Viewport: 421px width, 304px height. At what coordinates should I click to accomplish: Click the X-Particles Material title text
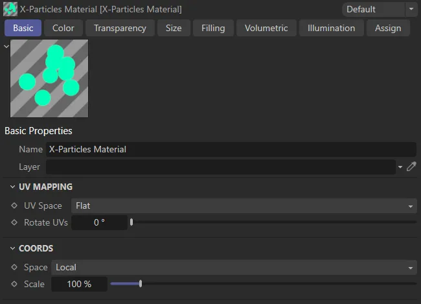pyautogui.click(x=101, y=10)
